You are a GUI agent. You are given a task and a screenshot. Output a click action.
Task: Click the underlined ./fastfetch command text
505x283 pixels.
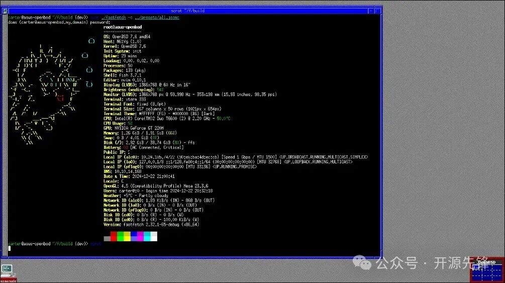coord(114,18)
